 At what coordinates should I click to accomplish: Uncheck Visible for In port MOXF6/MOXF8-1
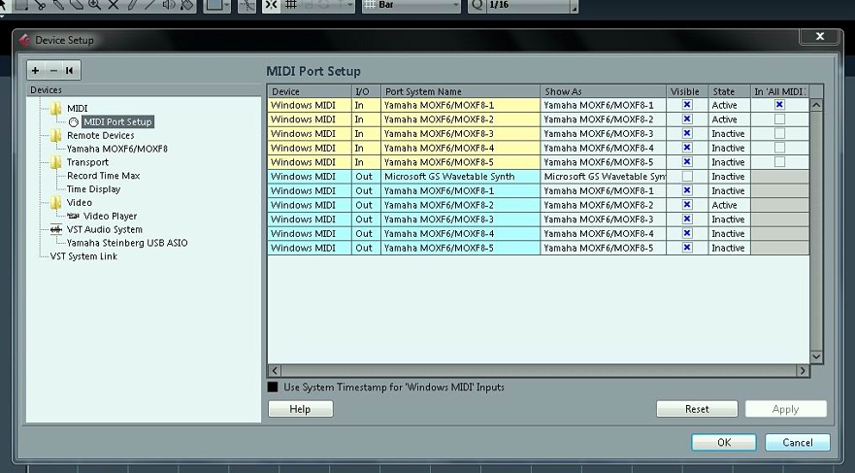(687, 105)
